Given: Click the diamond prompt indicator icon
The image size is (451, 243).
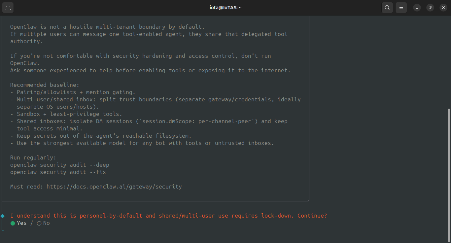Looking at the screenshot, I should point(3,216).
